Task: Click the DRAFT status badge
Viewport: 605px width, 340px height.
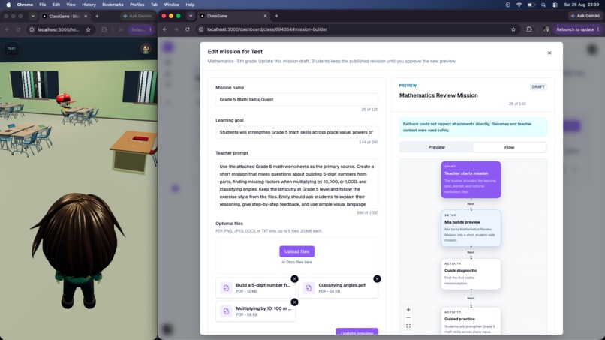Action: tap(538, 87)
